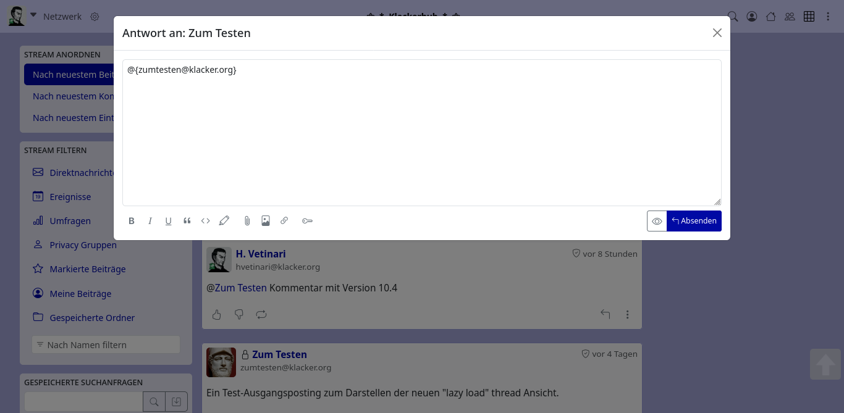This screenshot has width=844, height=413.
Task: Toggle reply preview with eye button
Action: point(657,221)
